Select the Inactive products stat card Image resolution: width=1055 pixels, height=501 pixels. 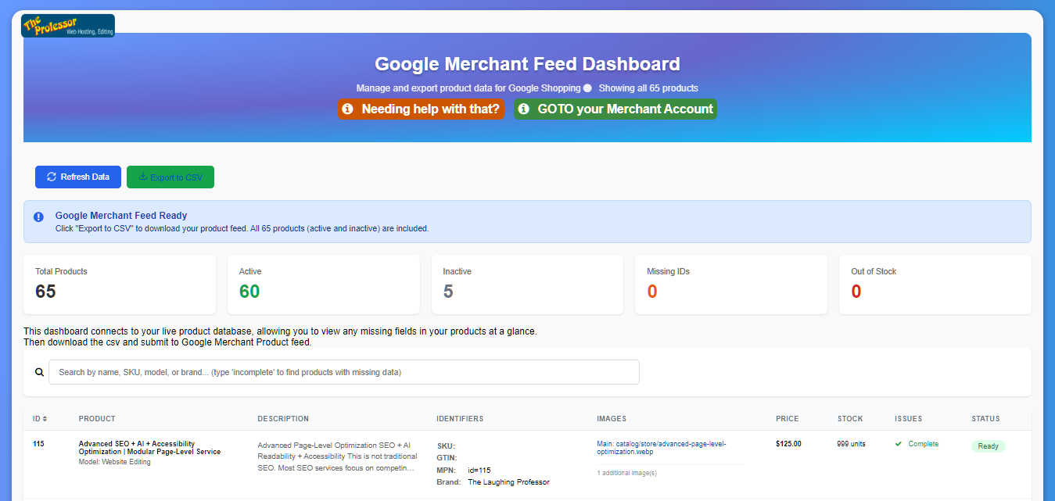pyautogui.click(x=526, y=284)
